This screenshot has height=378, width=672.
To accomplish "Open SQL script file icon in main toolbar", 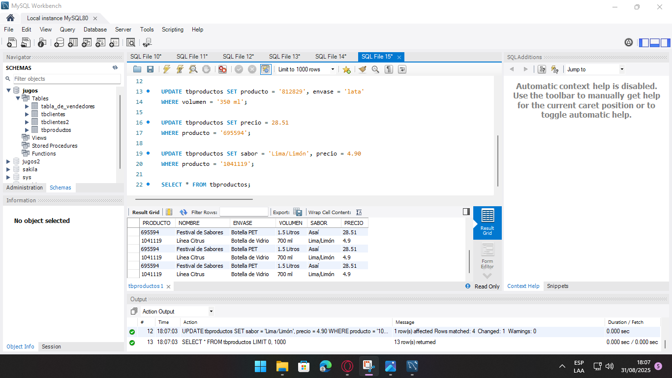I will [26, 42].
